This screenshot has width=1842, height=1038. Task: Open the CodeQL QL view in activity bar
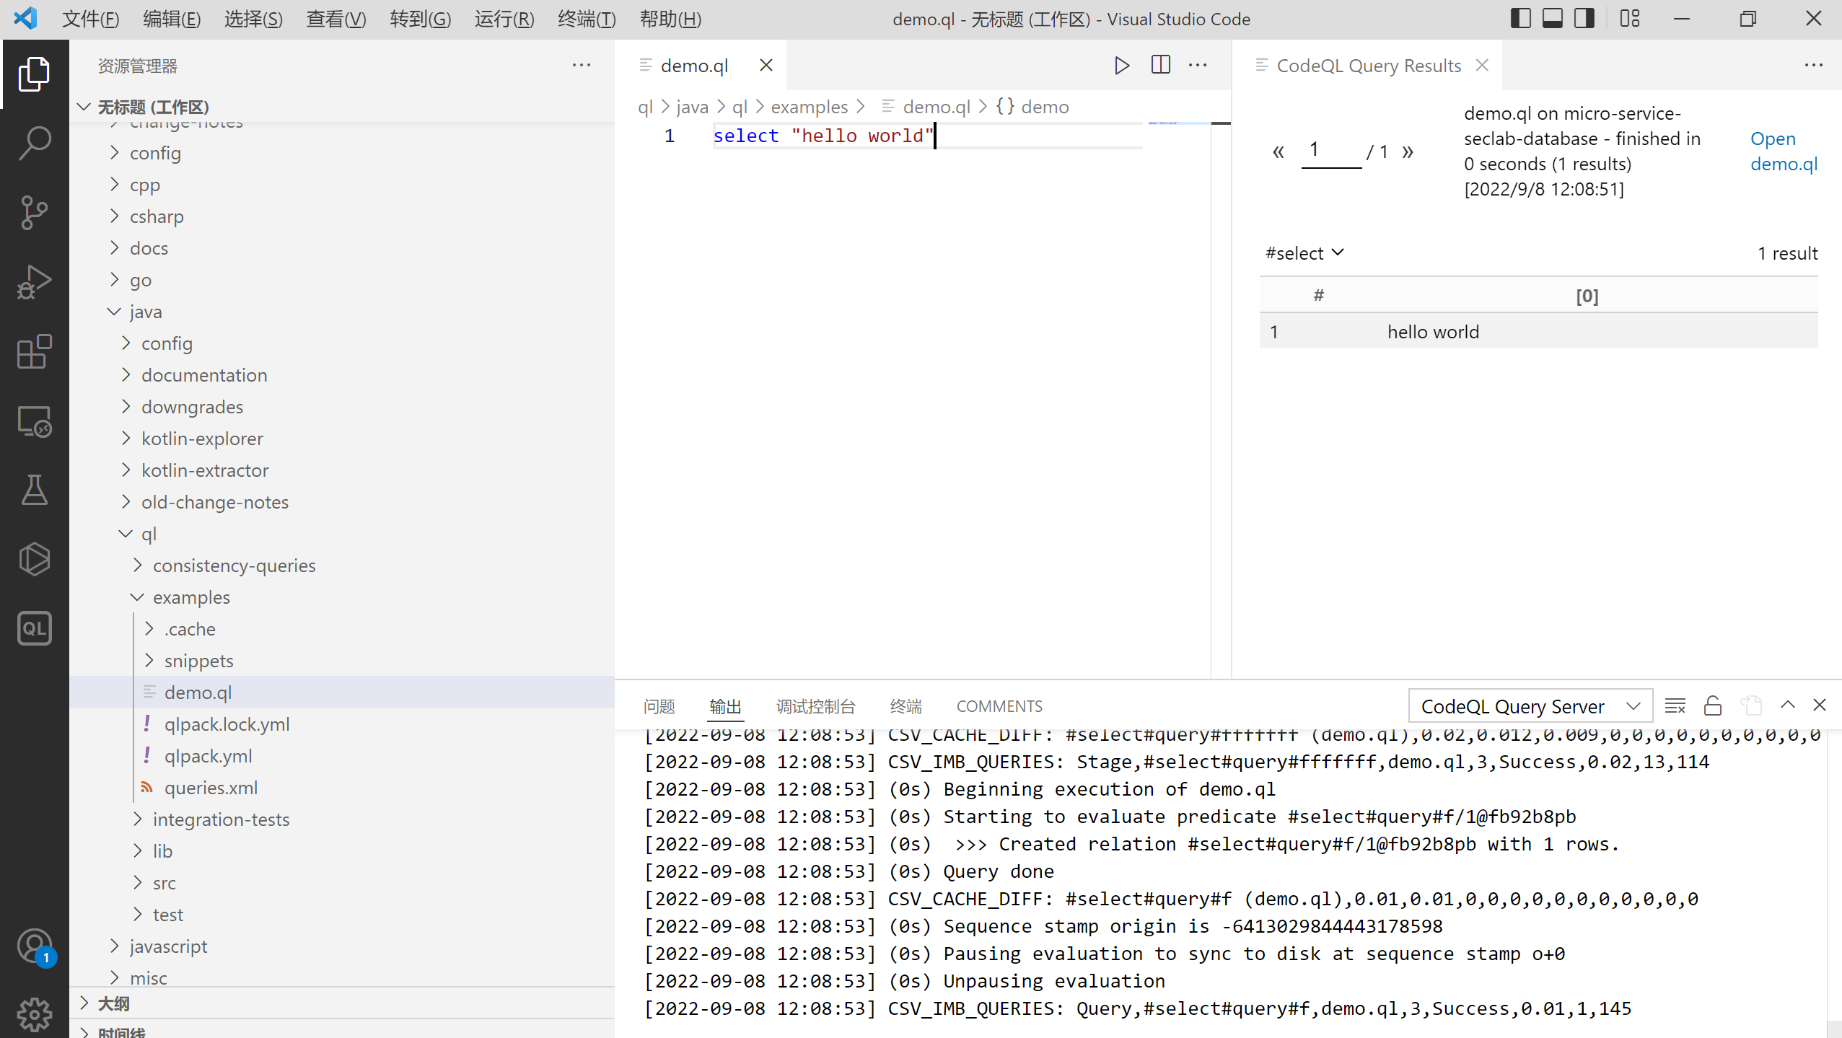35,628
